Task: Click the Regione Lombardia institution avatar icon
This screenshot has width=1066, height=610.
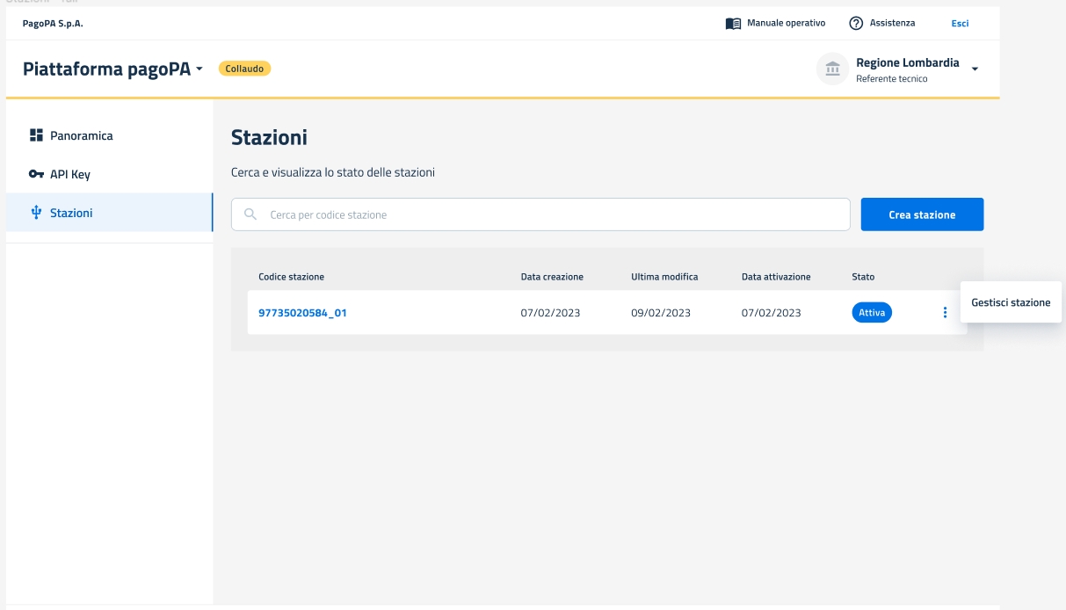Action: 832,69
